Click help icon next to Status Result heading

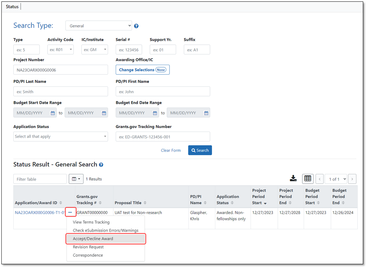coord(101,165)
